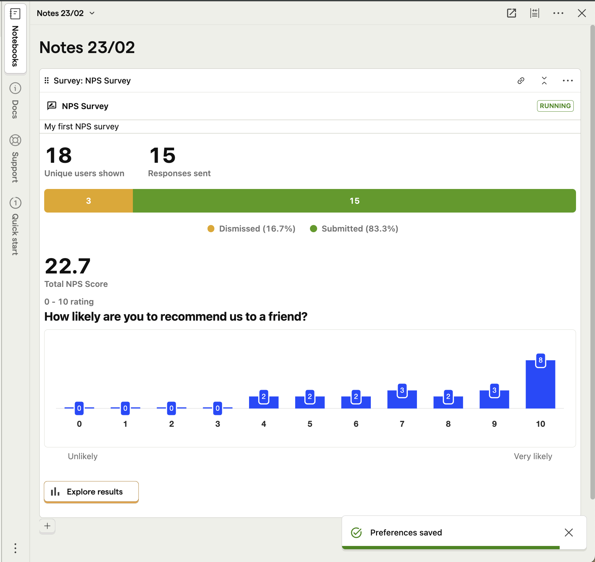Click the bar for rating 9

coord(495,400)
